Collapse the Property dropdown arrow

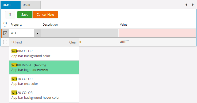[37, 33]
